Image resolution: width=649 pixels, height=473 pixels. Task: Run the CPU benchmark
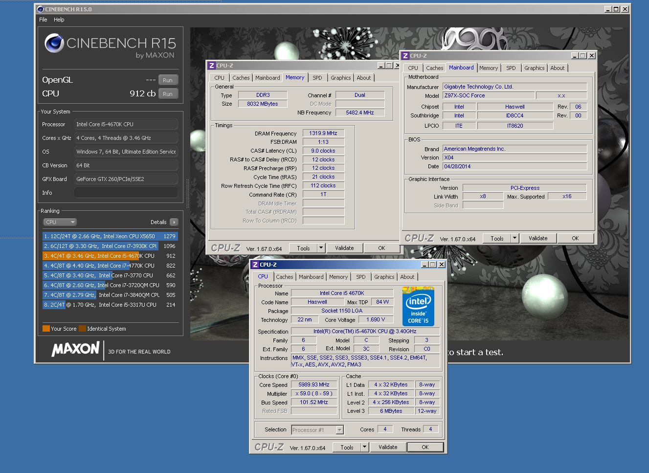(x=168, y=94)
